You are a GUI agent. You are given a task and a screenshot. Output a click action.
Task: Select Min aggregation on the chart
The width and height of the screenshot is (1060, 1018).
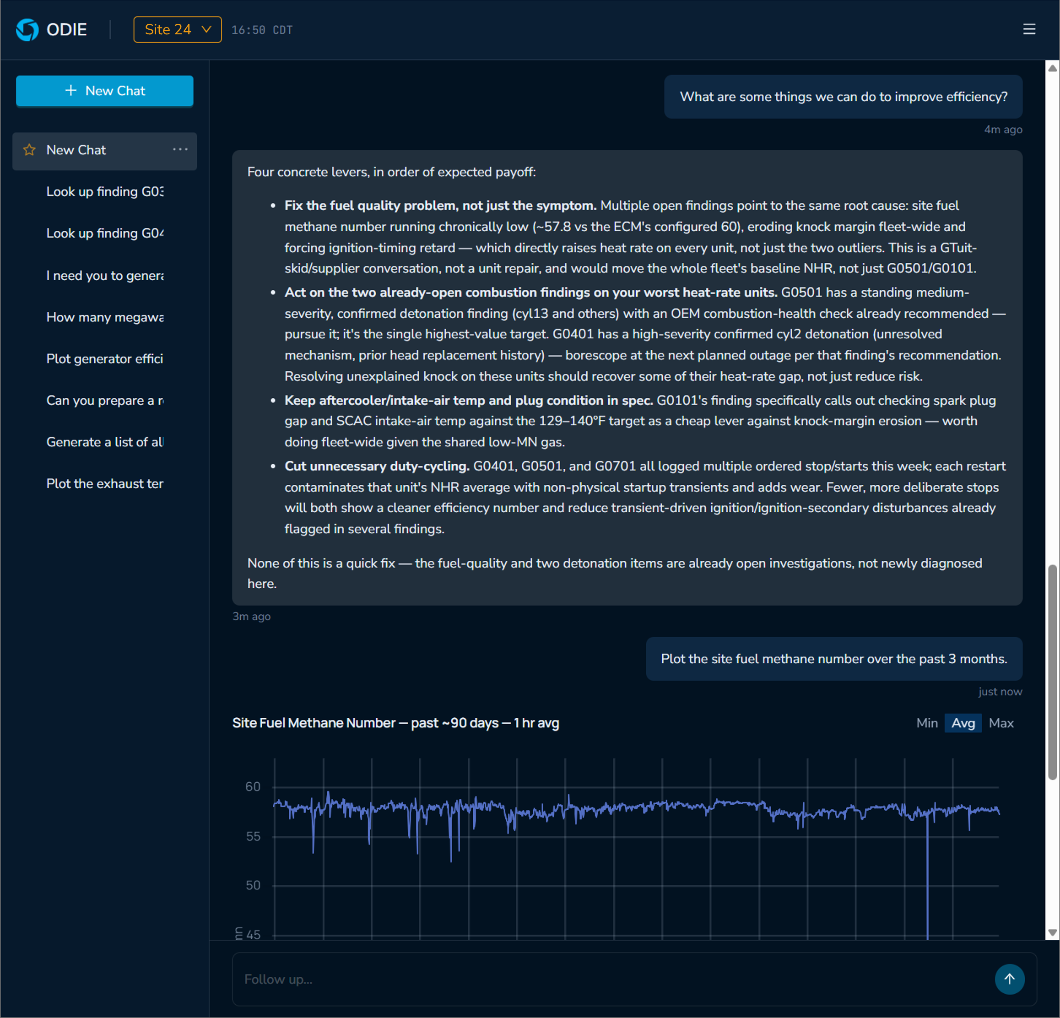coord(926,723)
